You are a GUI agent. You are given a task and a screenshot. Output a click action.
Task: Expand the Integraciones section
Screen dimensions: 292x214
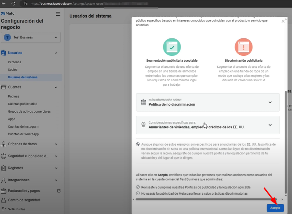coord(56,180)
